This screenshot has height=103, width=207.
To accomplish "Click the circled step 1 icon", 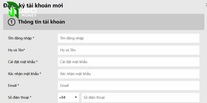I will point(12,22).
